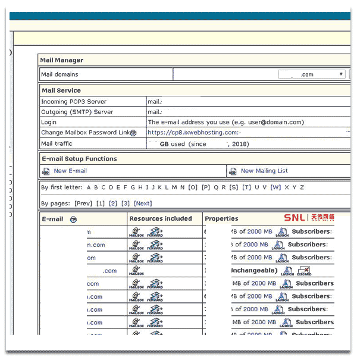Filter emails by letter [S]
The width and height of the screenshot is (357, 357).
pos(234,187)
